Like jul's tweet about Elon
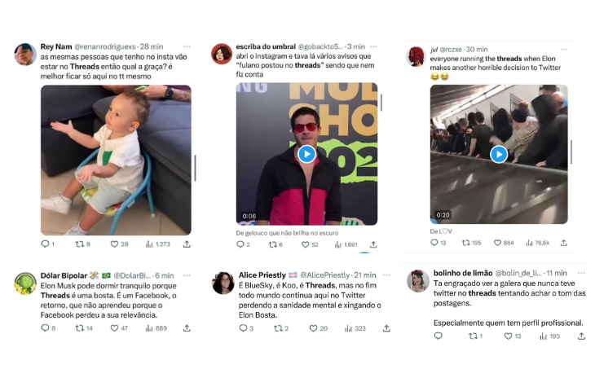 tap(498, 242)
